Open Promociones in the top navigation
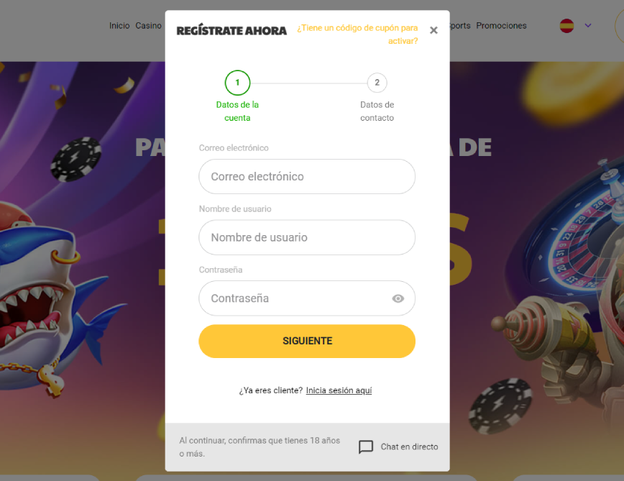Screen dimensions: 624x481 coord(501,25)
